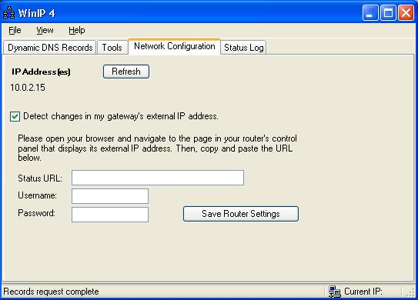Open the Help menu
This screenshot has height=300, width=418.
click(x=77, y=30)
